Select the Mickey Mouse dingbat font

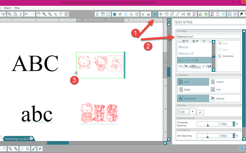[194, 67]
